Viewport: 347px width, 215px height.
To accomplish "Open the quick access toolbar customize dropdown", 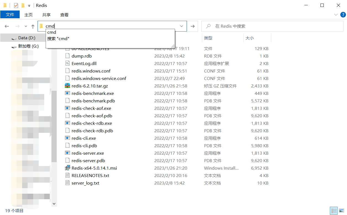I will click(29, 6).
